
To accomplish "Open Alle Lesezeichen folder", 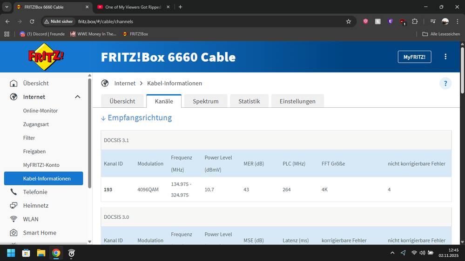I will pyautogui.click(x=441, y=34).
